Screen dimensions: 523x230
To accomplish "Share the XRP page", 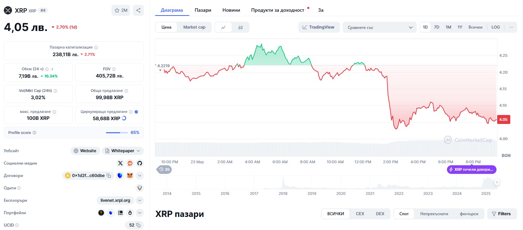I will tap(138, 10).
